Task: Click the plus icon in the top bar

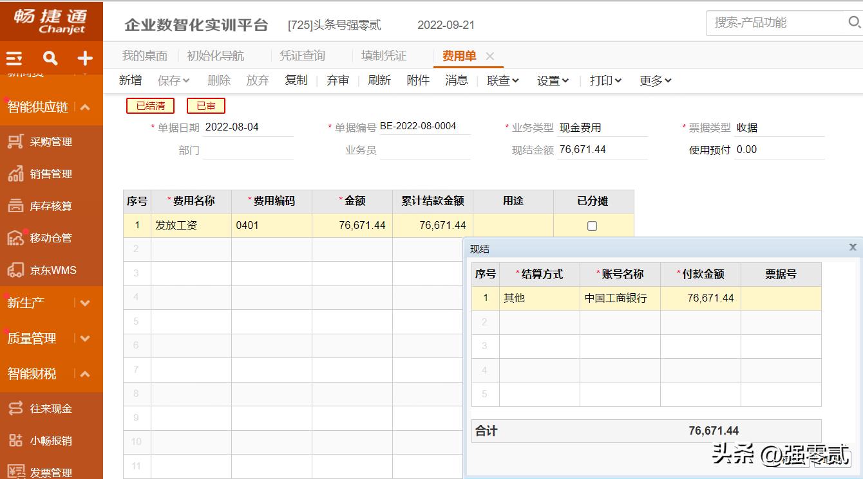Action: click(x=84, y=58)
